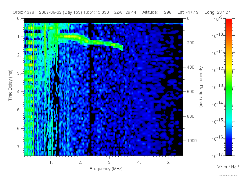Click the apparent range tick '1000.'
Viewport: 244px width, 183px height.
click(x=192, y=141)
